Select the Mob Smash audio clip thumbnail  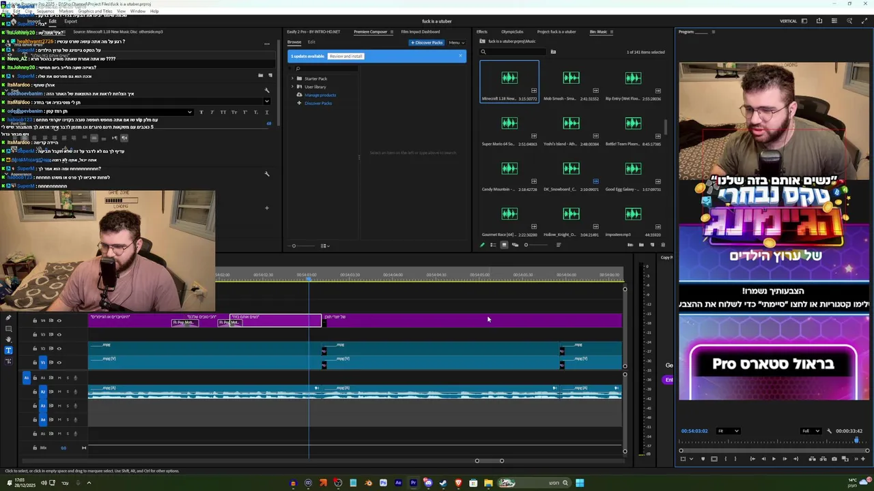[571, 78]
